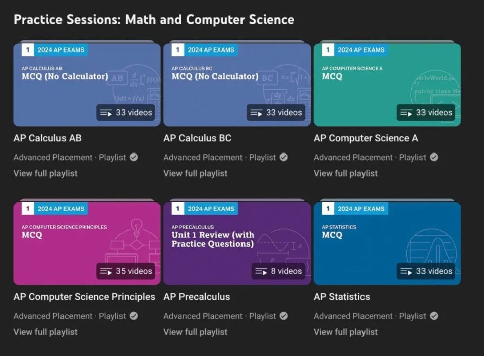
Task: Click the playlist icon on AP Precalculus thumbnail
Action: 261,271
